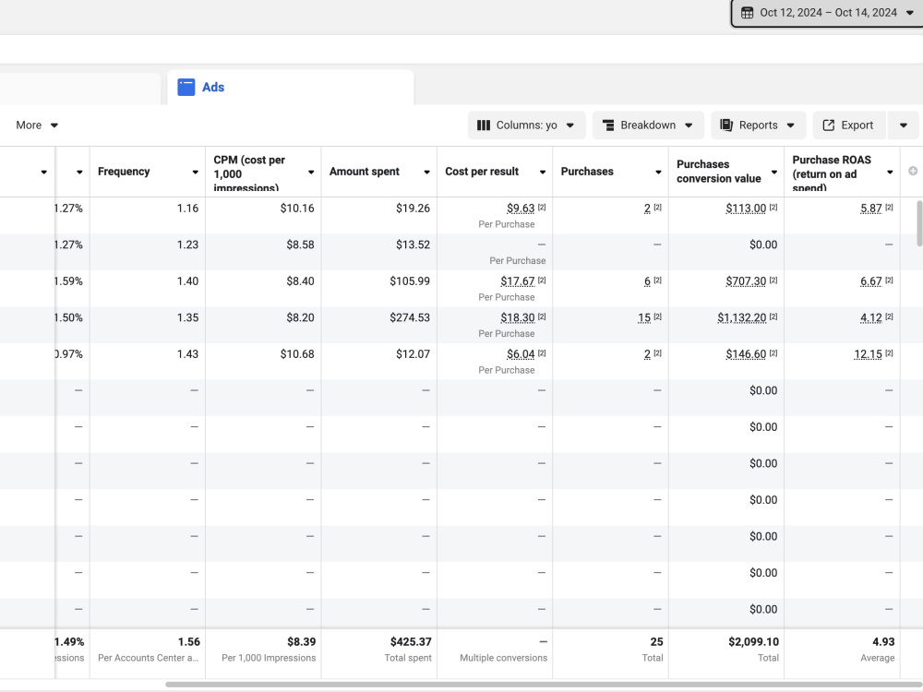This screenshot has width=923, height=692.
Task: Open the Export options arrow dropdown
Action: click(x=903, y=125)
